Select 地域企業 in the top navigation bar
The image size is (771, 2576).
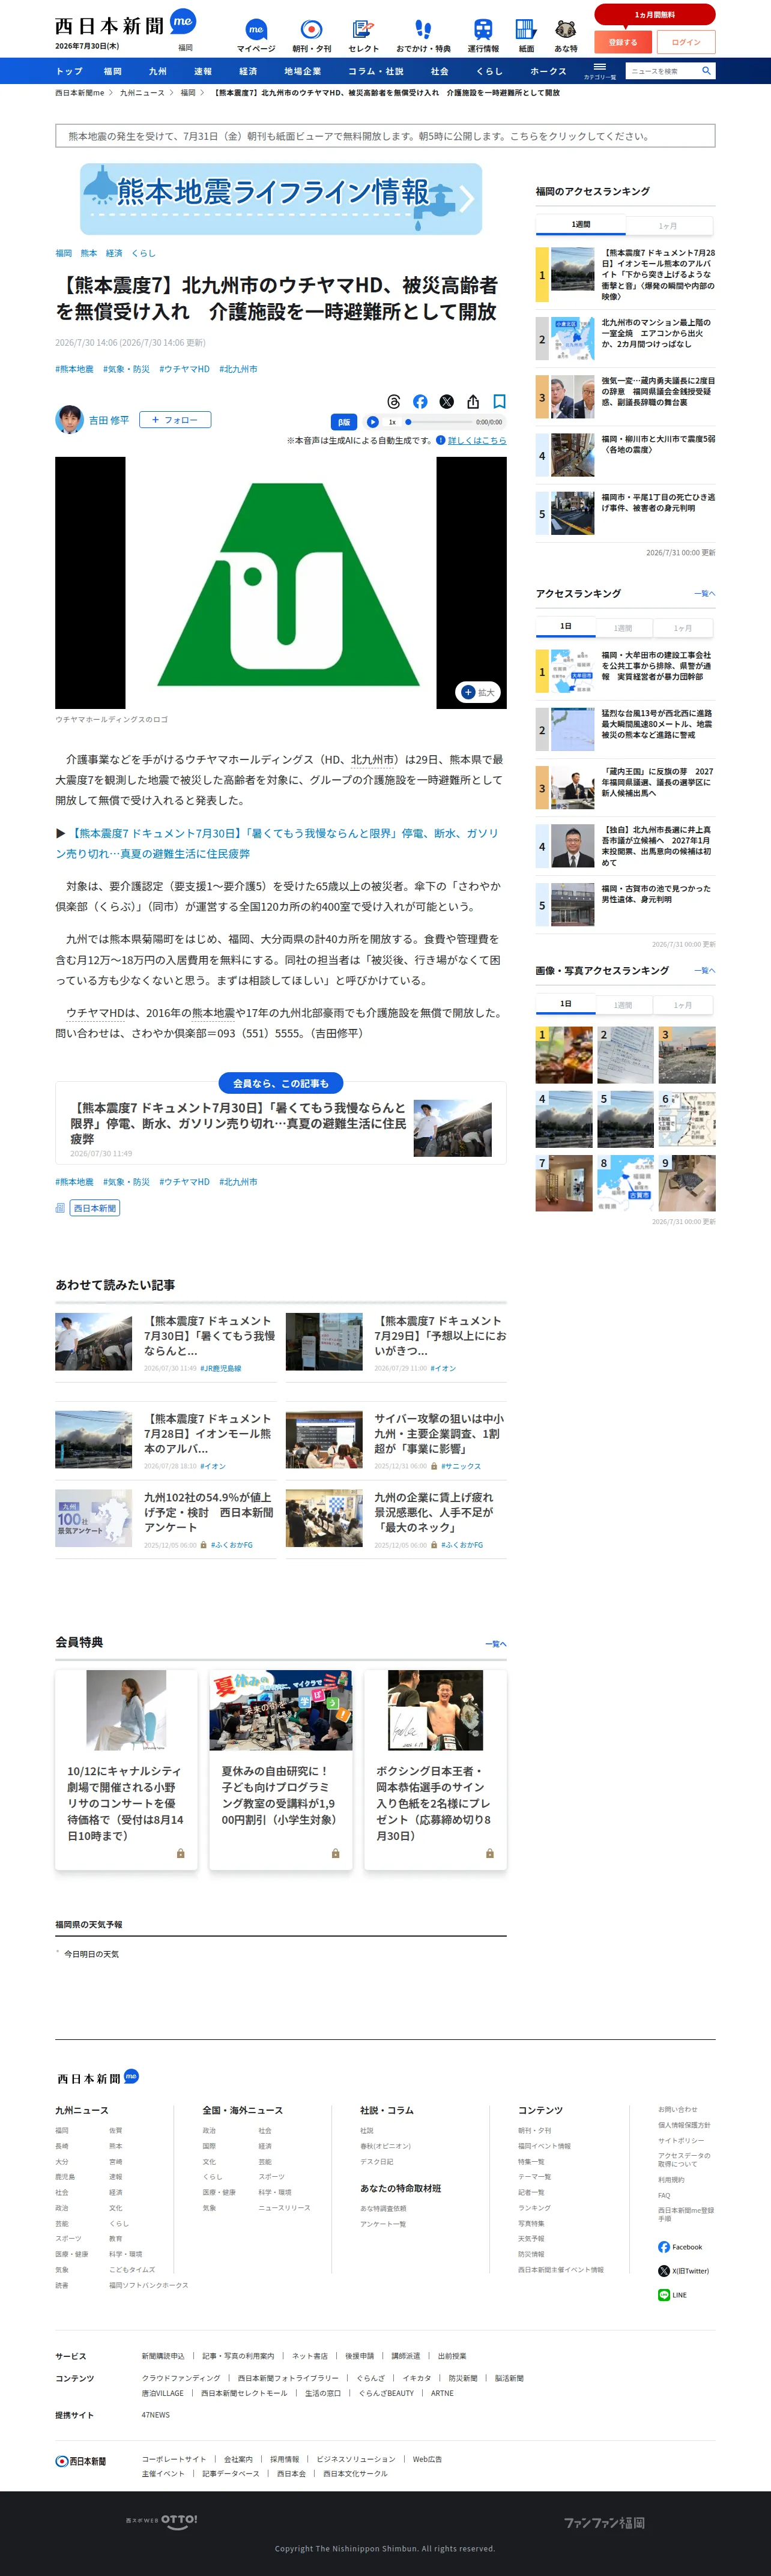[x=303, y=71]
